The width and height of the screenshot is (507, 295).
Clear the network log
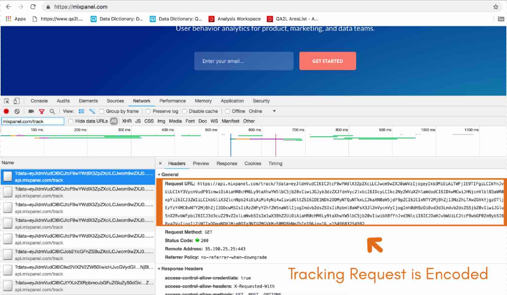coord(17,111)
